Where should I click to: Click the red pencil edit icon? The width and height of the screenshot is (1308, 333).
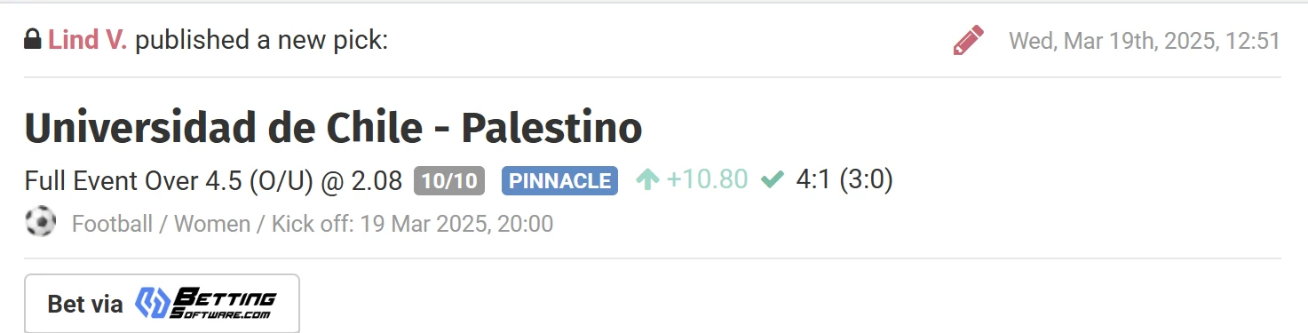pyautogui.click(x=968, y=40)
